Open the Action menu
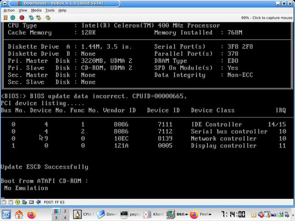 tap(9, 10)
